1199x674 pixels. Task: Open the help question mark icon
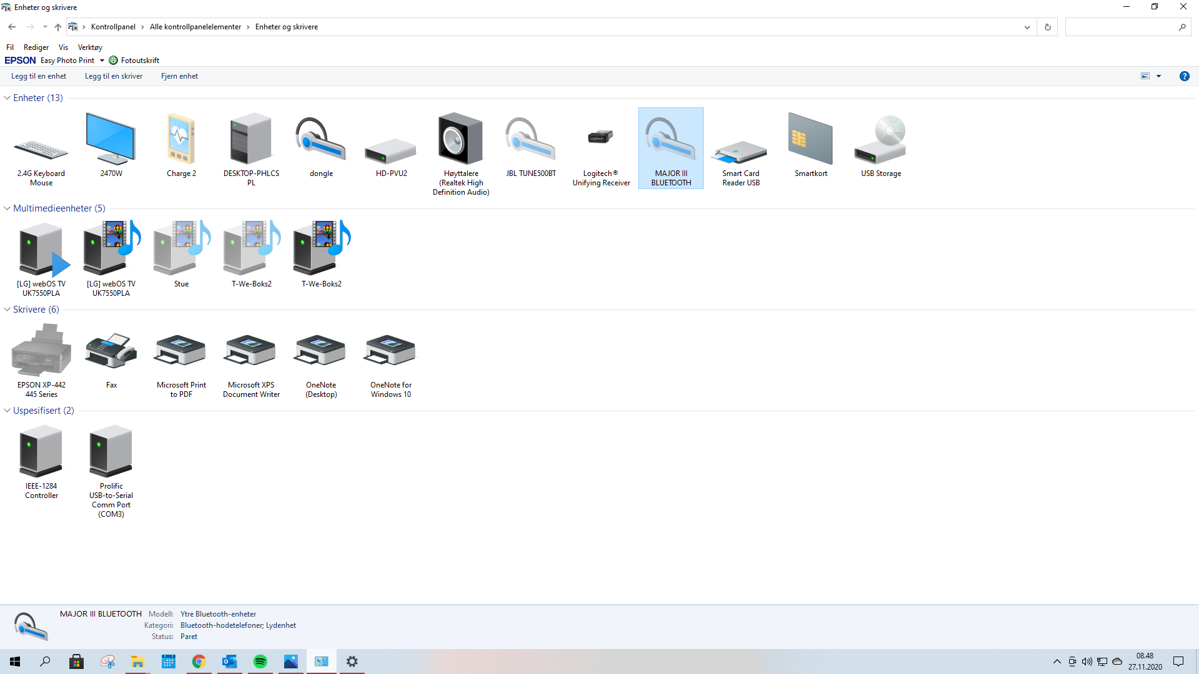tap(1184, 76)
